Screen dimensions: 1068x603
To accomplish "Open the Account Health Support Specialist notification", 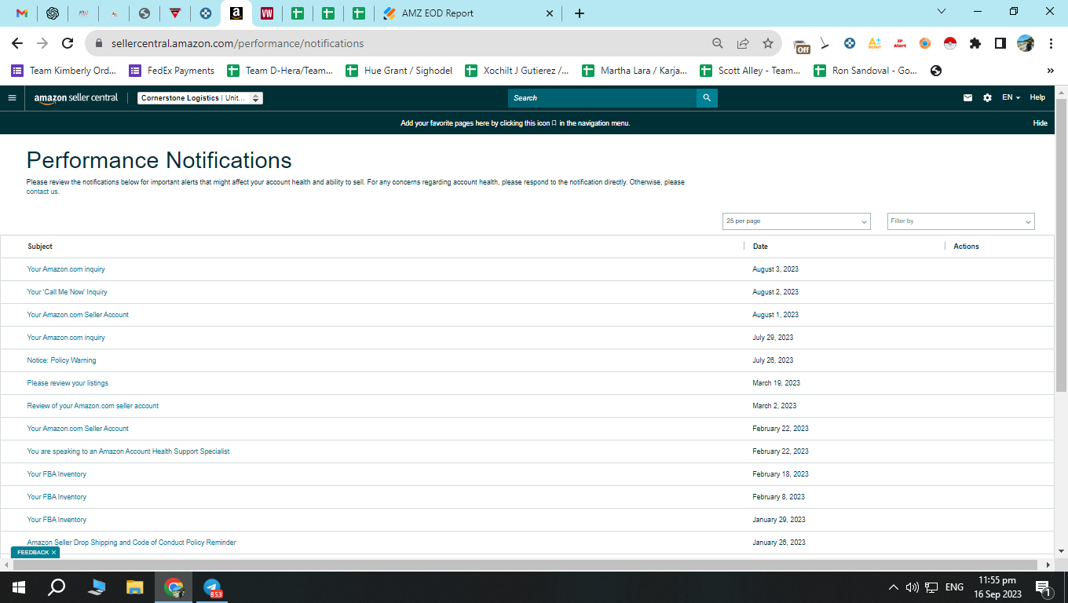I will coord(128,451).
